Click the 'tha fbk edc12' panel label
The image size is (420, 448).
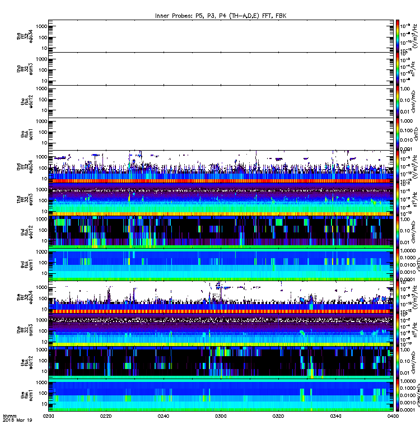[27, 102]
